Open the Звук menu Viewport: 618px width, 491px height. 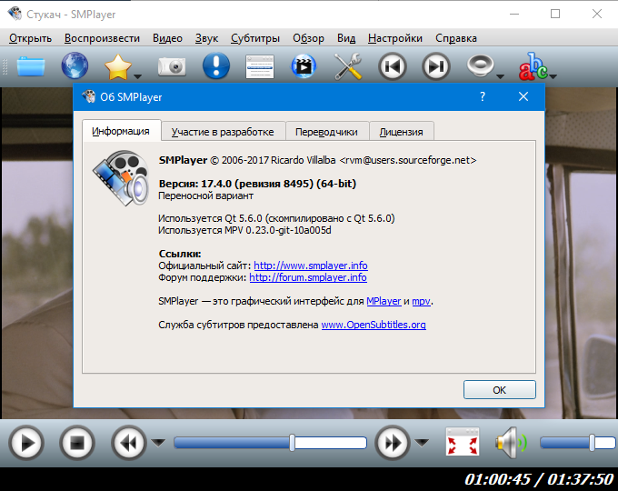pyautogui.click(x=206, y=38)
